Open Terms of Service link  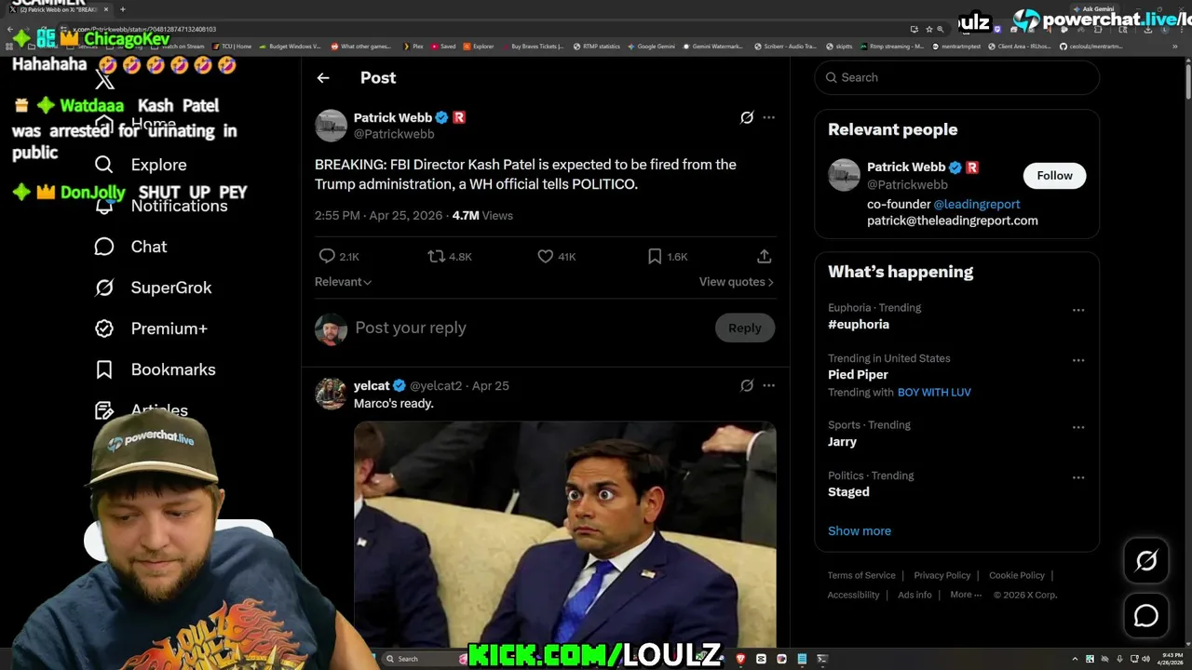coord(861,575)
